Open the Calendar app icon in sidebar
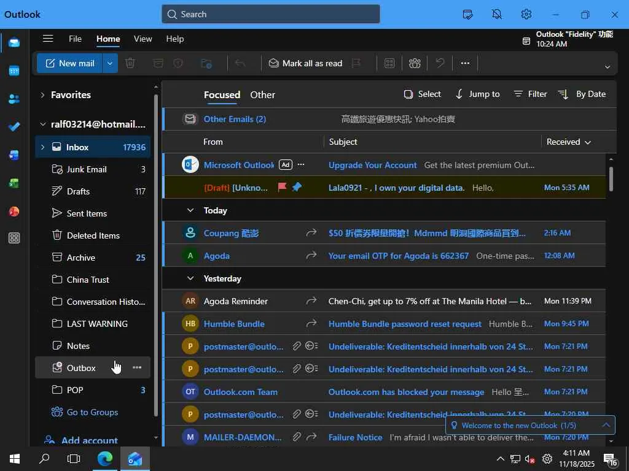This screenshot has width=629, height=471. [14, 71]
